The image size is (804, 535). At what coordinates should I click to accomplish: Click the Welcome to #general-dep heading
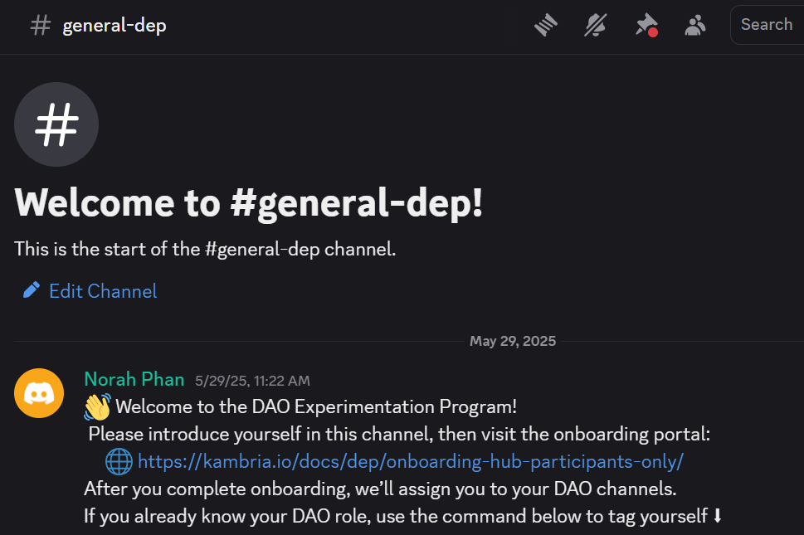[x=249, y=203]
